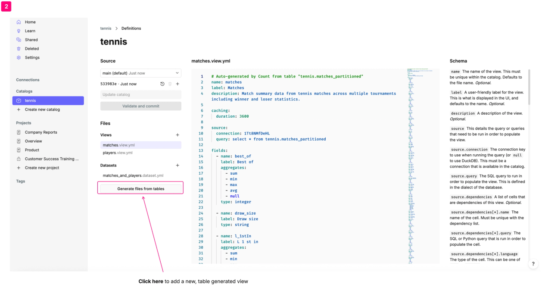
Task: Click the Shared icon in the sidebar
Action: point(19,40)
